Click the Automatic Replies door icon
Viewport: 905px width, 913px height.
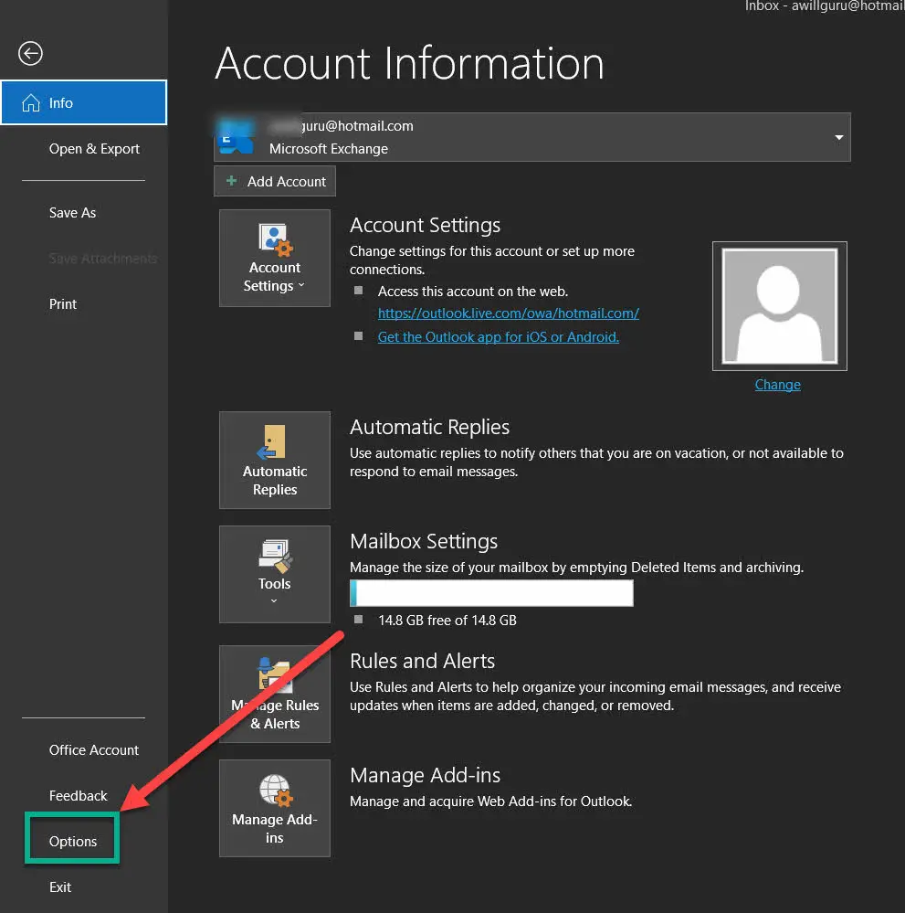point(271,442)
